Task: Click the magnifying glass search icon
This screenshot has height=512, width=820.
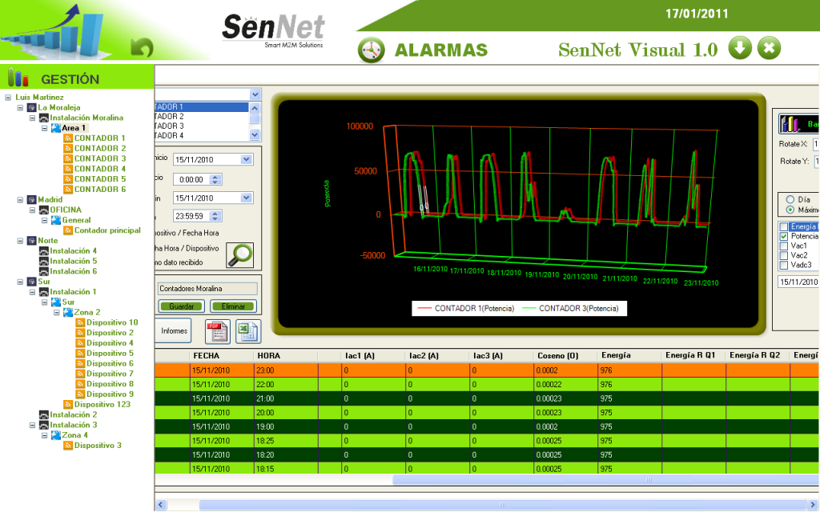Action: coord(239,254)
